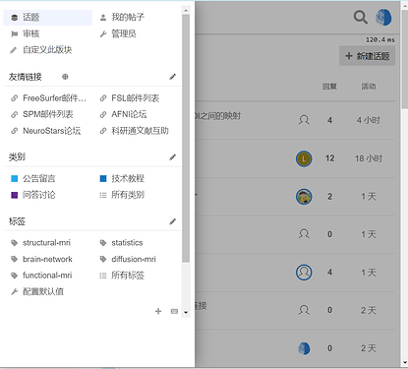
Task: Open user profile avatar in header
Action: tap(383, 18)
